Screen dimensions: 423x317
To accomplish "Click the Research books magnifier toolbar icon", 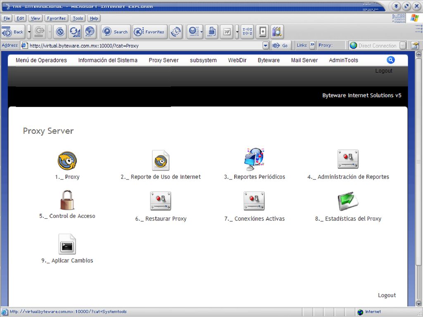I will point(277,32).
